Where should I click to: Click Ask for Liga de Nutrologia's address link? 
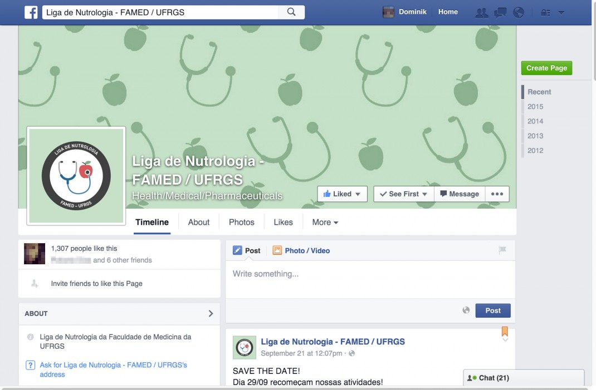pos(113,369)
